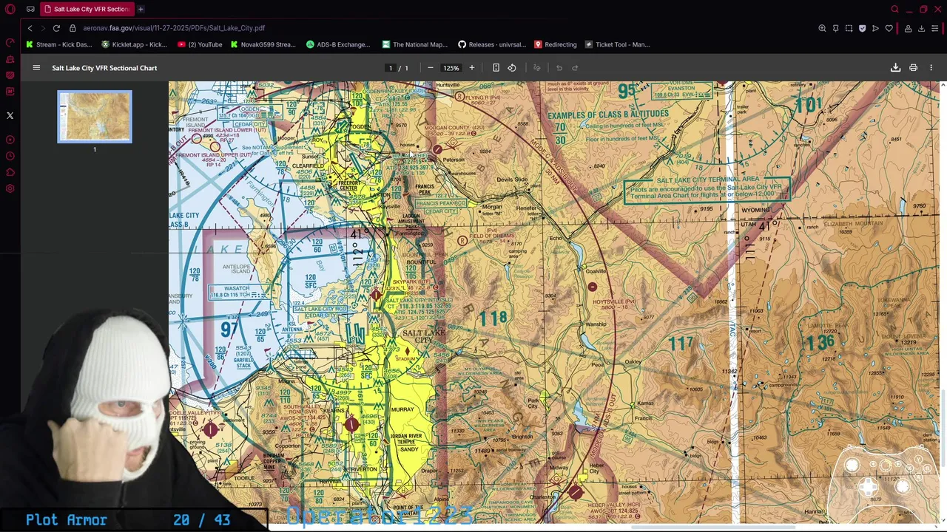
Task: Add page to bookmarks with heart icon
Action: click(x=889, y=28)
